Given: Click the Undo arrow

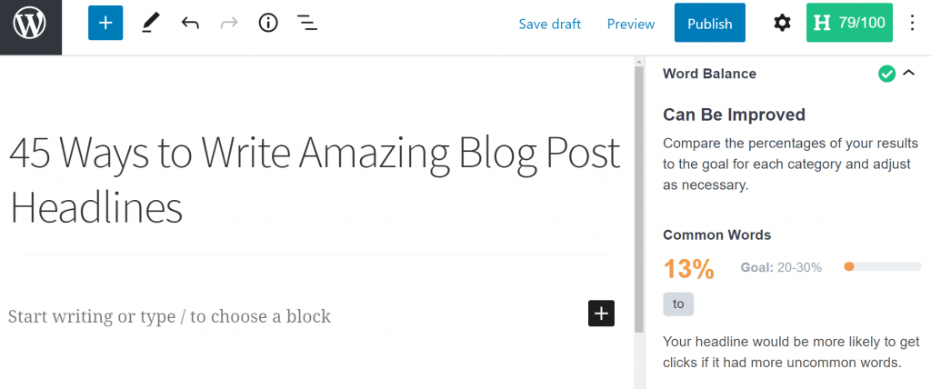Looking at the screenshot, I should [x=190, y=24].
